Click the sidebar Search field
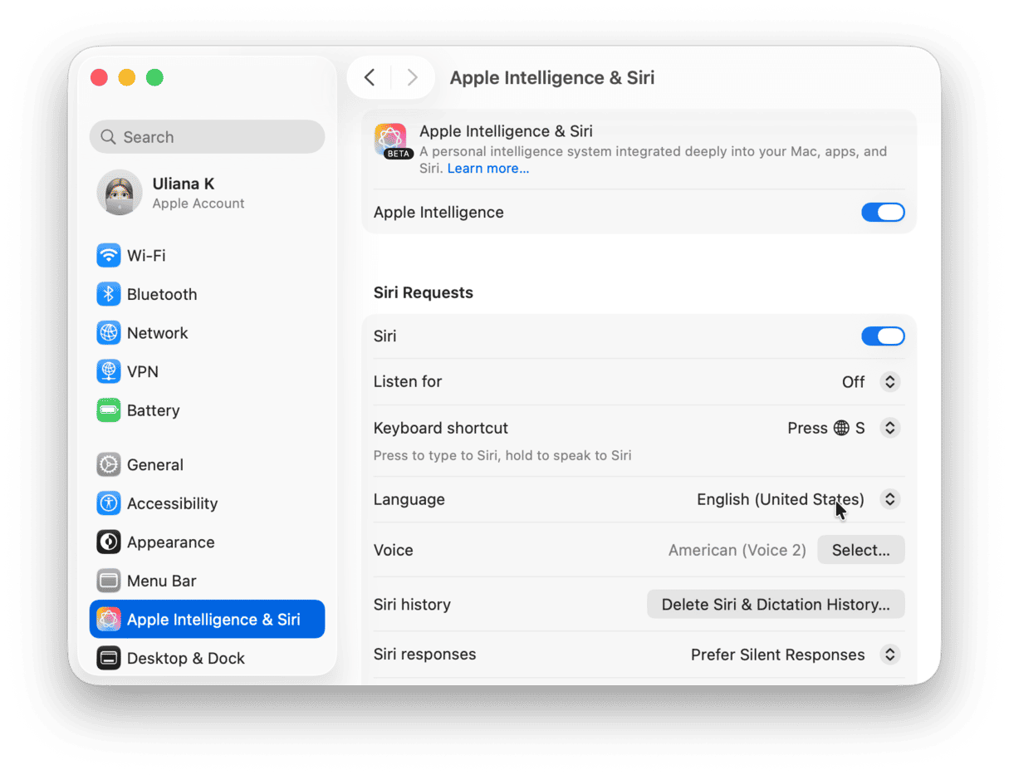The height and width of the screenshot is (775, 1009). [207, 137]
